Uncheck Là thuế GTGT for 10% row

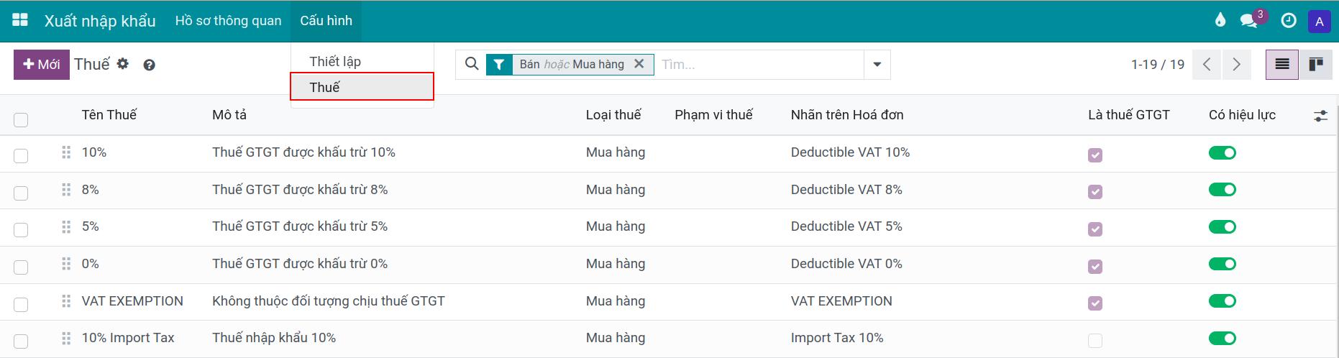[1095, 155]
